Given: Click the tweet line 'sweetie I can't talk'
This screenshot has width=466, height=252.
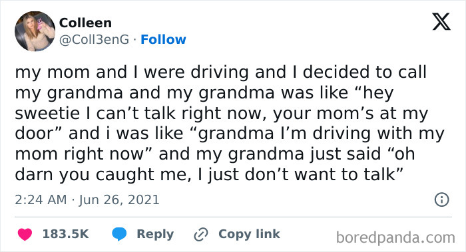Looking at the screenshot, I should [x=222, y=113].
